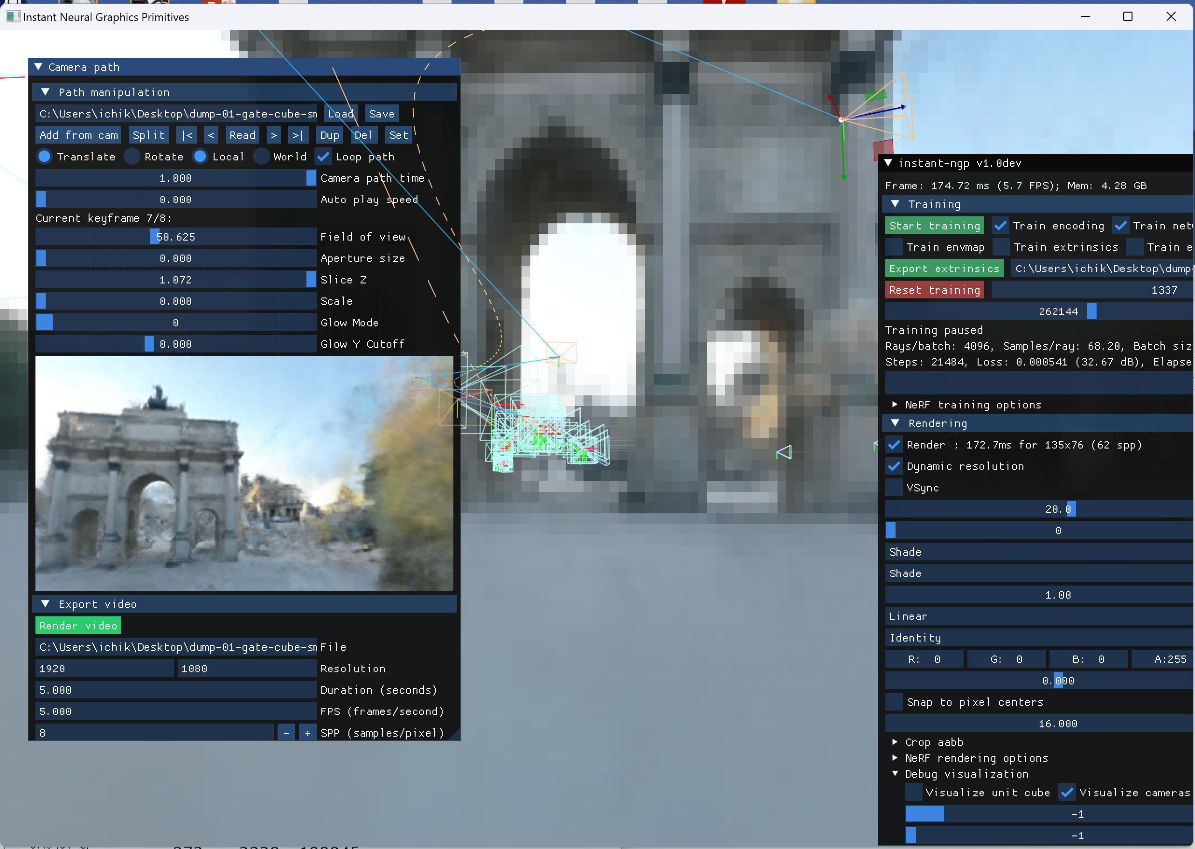Click Add from cam button
1195x849 pixels.
[78, 135]
